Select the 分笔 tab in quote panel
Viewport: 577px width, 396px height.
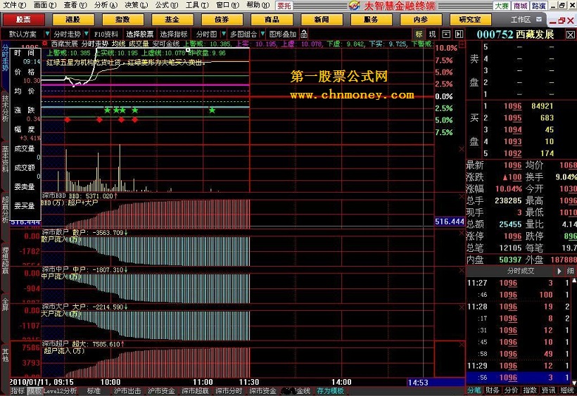(474, 390)
